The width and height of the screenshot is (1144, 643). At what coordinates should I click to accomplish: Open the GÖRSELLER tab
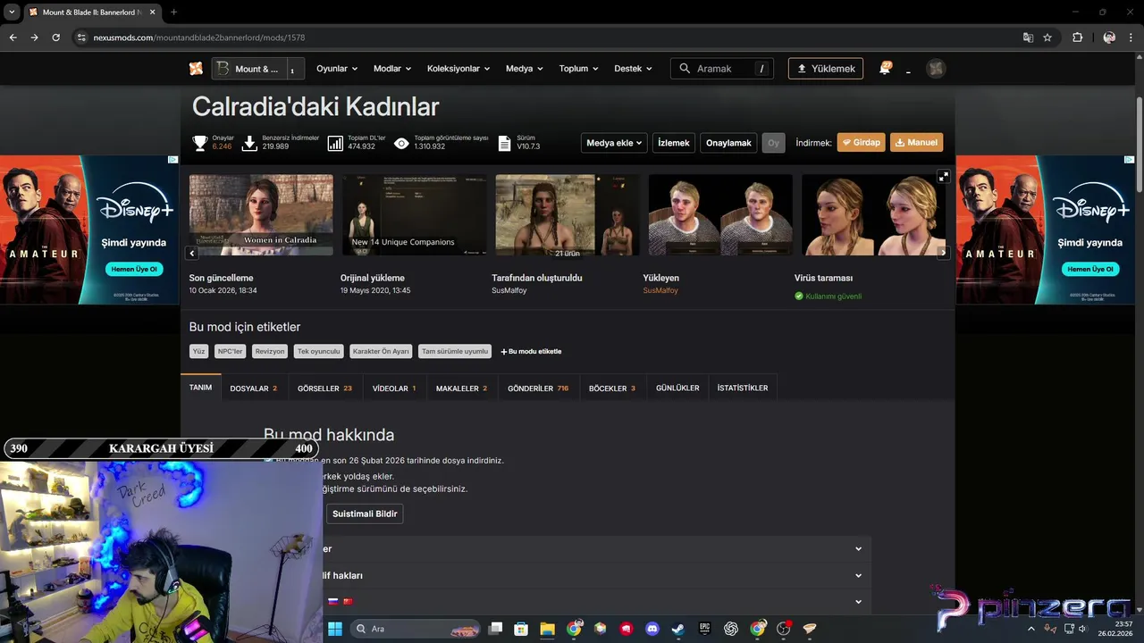point(324,388)
